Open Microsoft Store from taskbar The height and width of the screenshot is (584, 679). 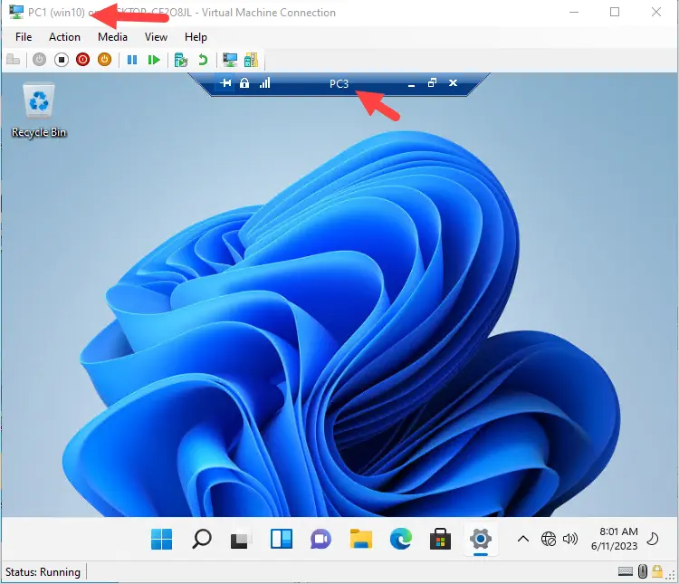(440, 540)
